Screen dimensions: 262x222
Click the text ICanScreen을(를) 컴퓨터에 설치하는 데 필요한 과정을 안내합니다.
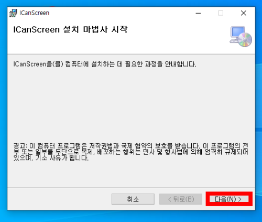pos(105,64)
